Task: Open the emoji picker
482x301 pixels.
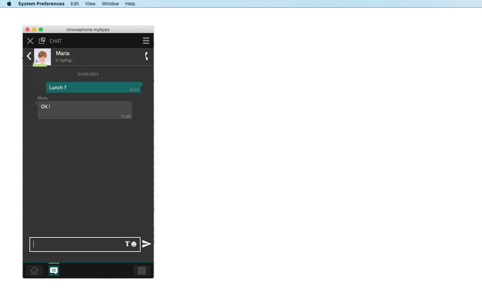Action: click(134, 244)
